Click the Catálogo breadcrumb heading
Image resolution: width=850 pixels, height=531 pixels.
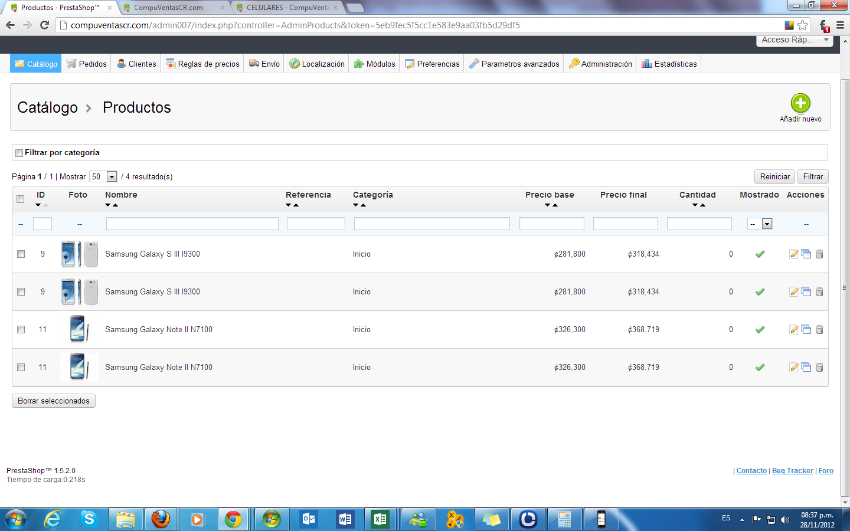pyautogui.click(x=48, y=107)
